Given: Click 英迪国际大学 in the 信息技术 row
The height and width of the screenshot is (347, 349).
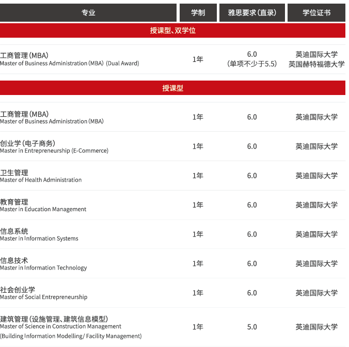Looking at the screenshot, I should click(316, 264).
